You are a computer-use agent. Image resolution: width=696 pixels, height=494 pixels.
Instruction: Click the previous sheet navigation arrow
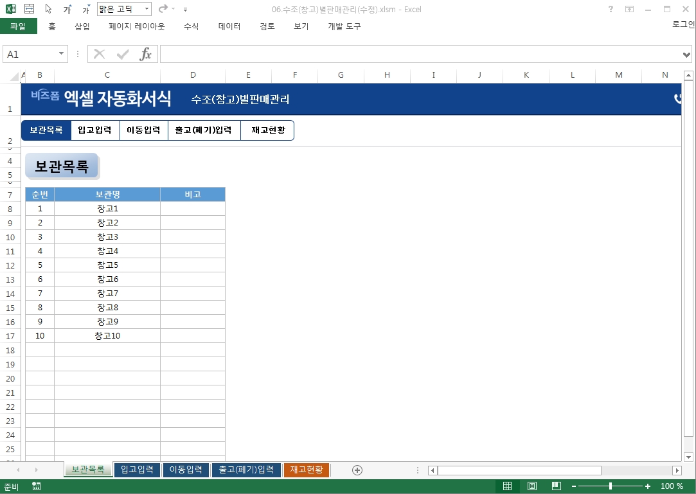18,470
